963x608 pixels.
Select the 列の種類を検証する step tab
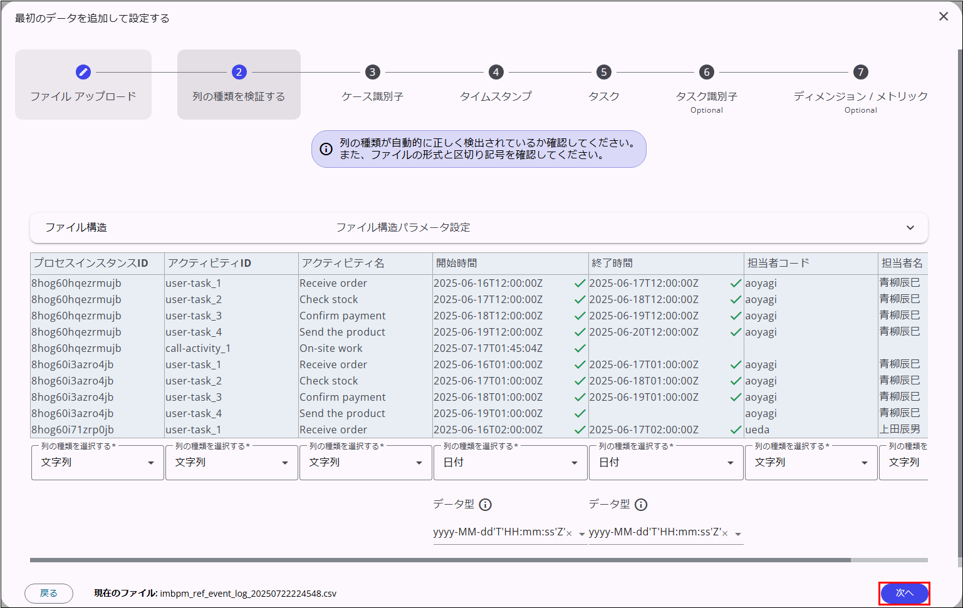point(239,85)
